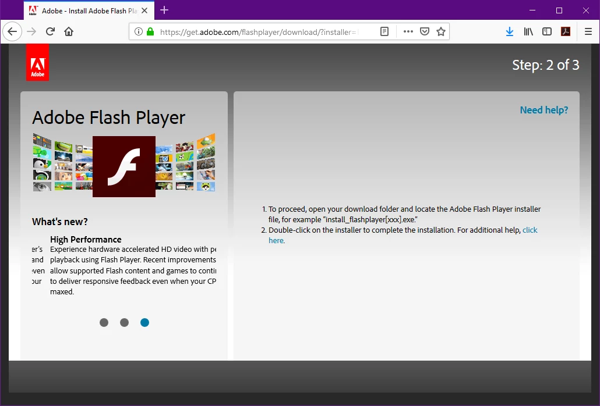Bookmark this page with the star
600x406 pixels.
point(441,31)
